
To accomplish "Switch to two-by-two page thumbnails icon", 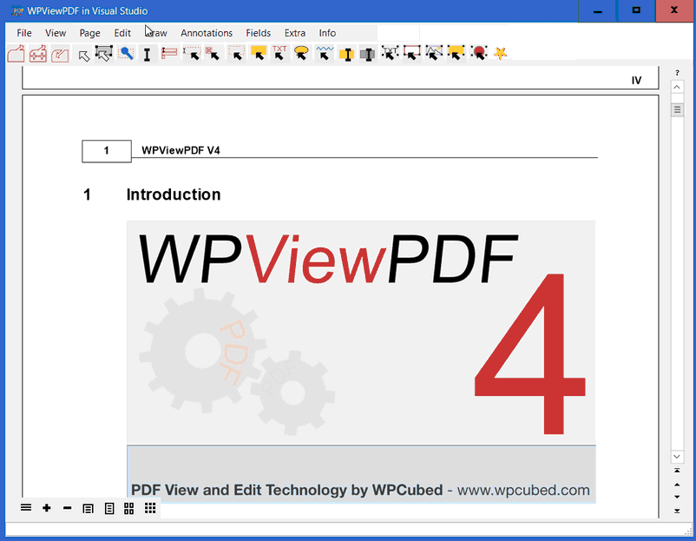I will (128, 509).
